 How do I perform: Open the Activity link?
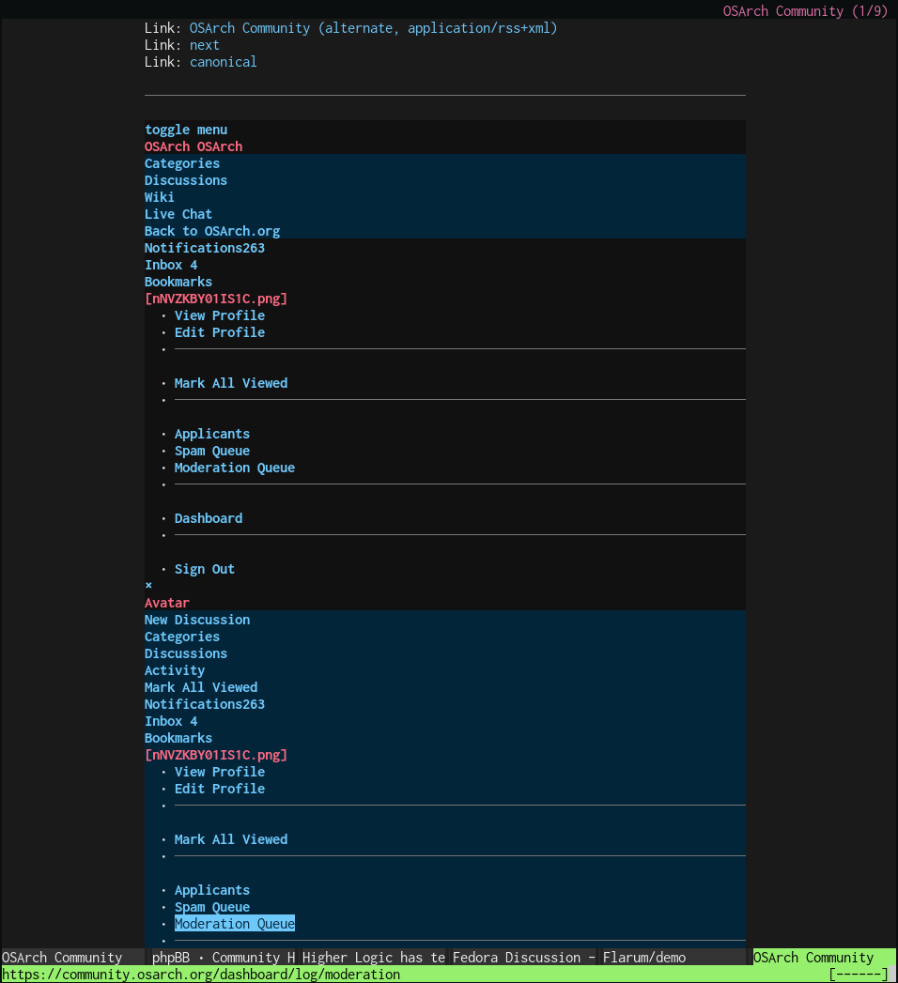tap(175, 670)
